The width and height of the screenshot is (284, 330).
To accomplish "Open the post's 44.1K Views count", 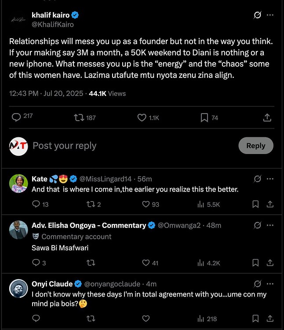I will tap(107, 93).
